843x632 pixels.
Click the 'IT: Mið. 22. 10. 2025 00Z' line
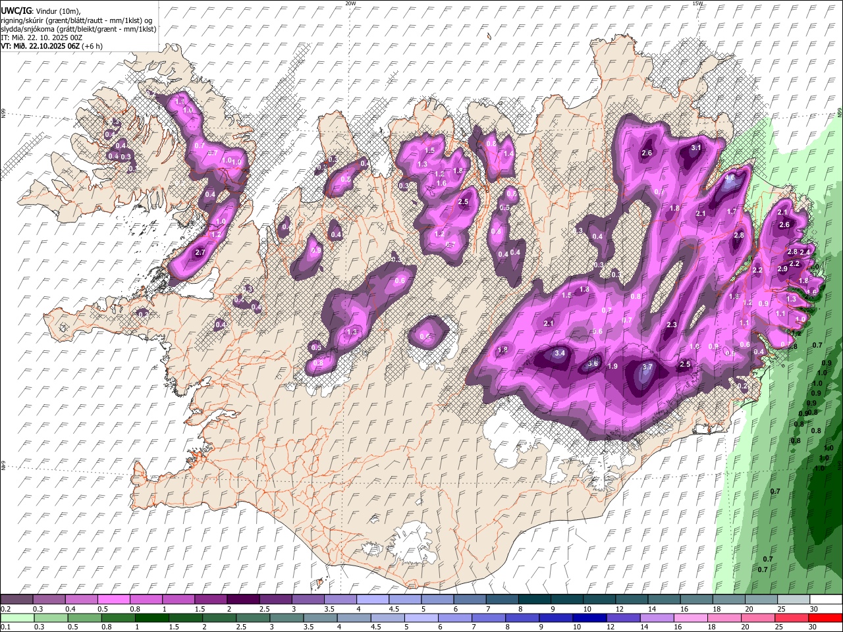(x=41, y=38)
